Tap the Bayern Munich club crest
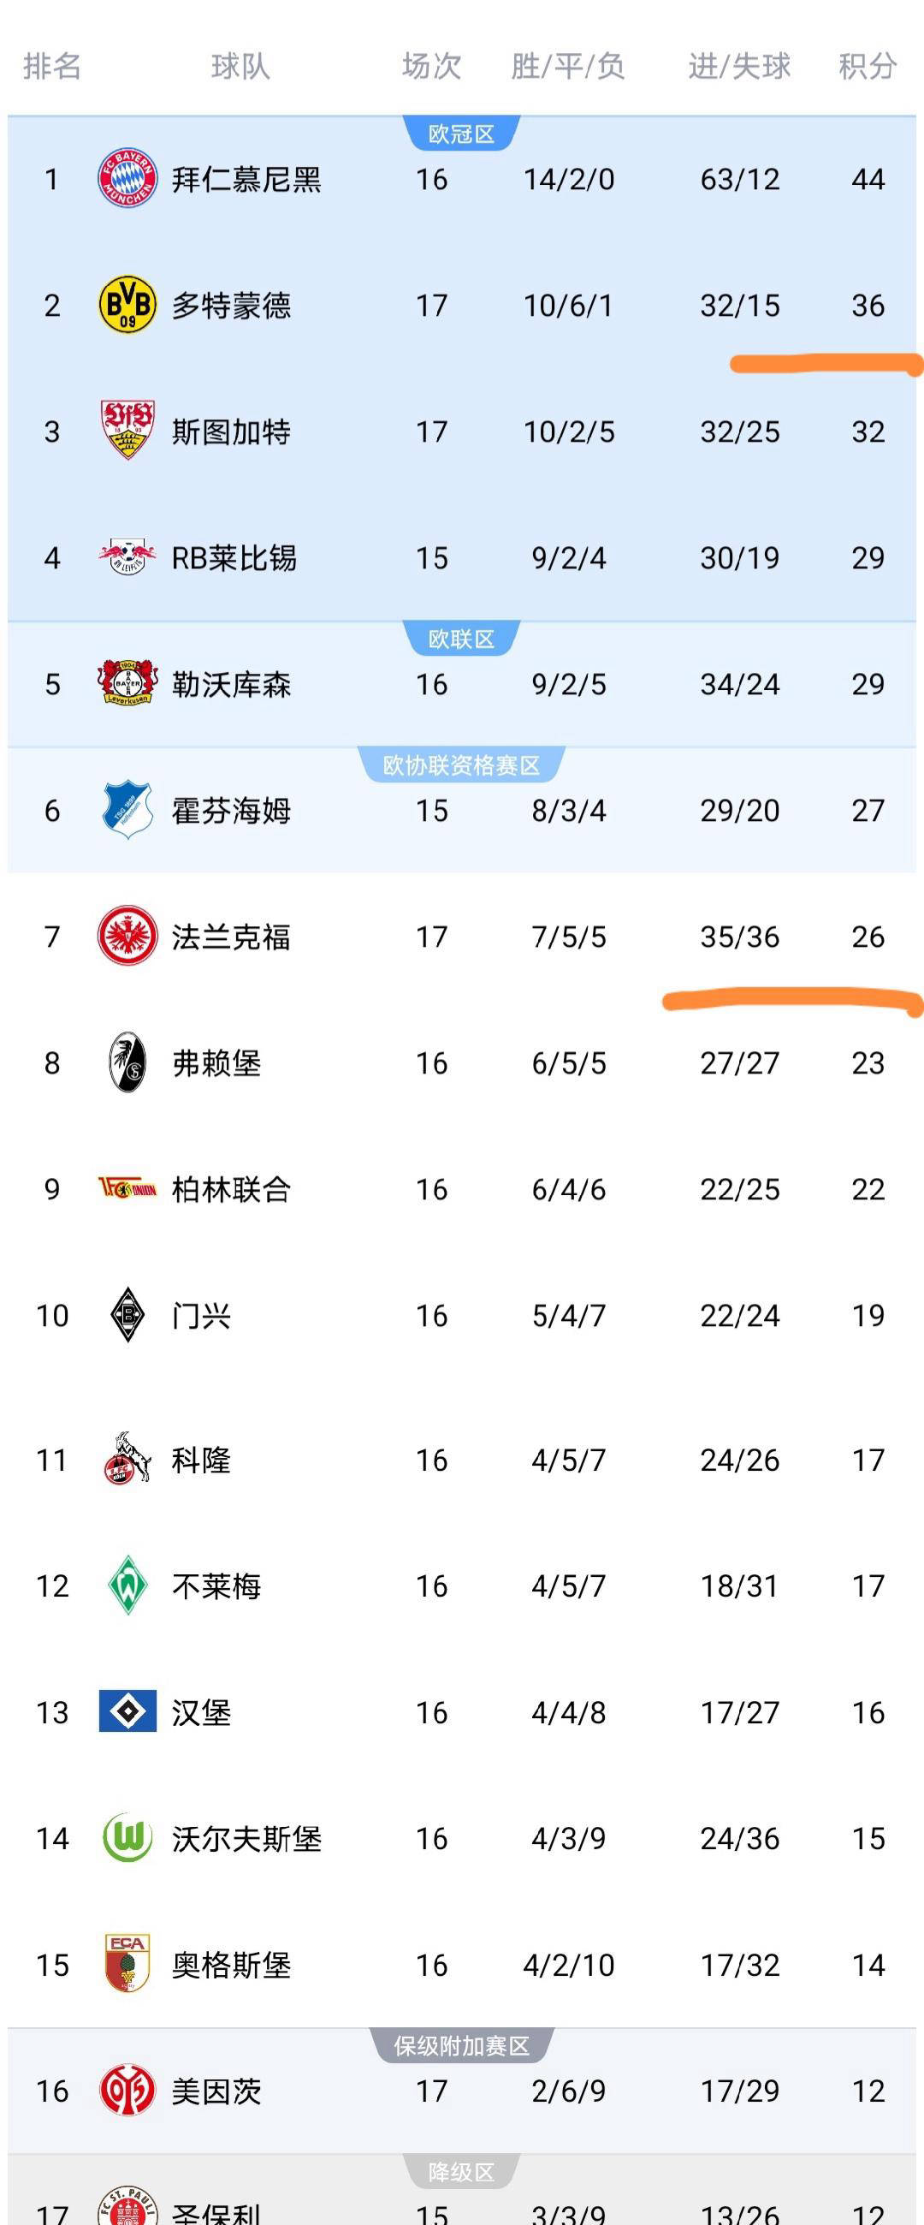 pos(127,178)
